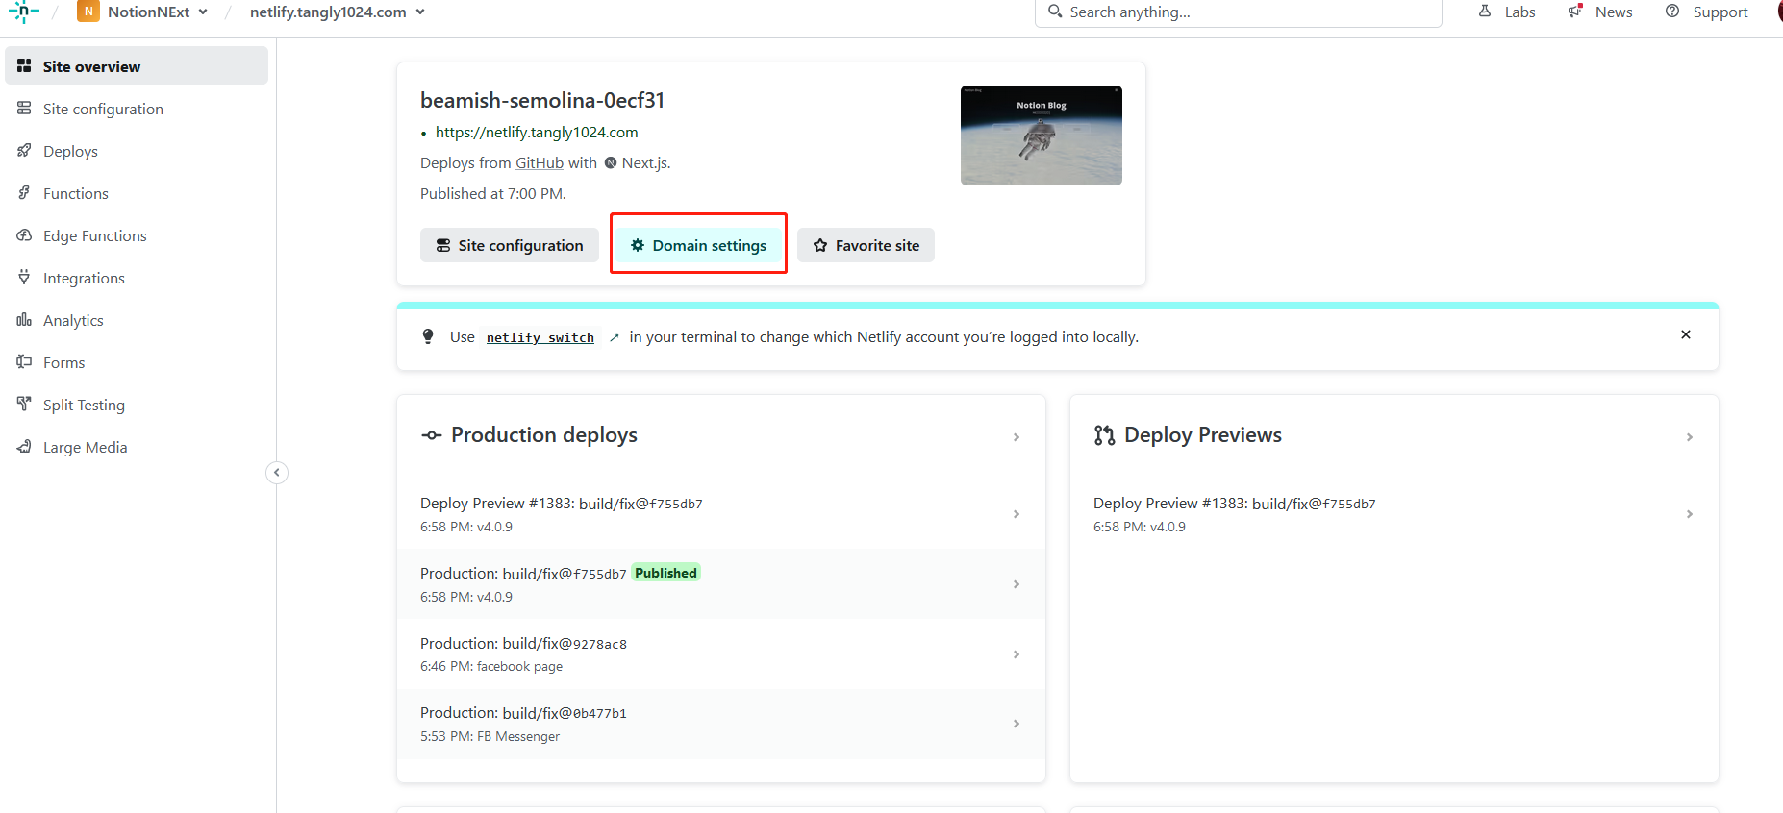Screen dimensions: 1783x813
Task: Click the green Published badge
Action: [x=665, y=573]
